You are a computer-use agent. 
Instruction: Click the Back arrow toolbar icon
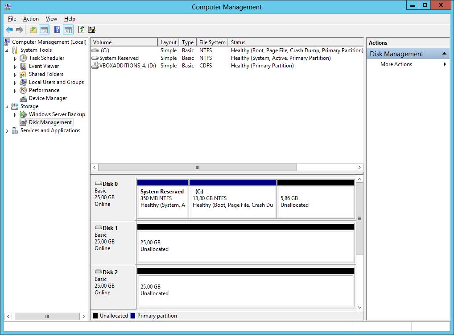tap(9, 29)
